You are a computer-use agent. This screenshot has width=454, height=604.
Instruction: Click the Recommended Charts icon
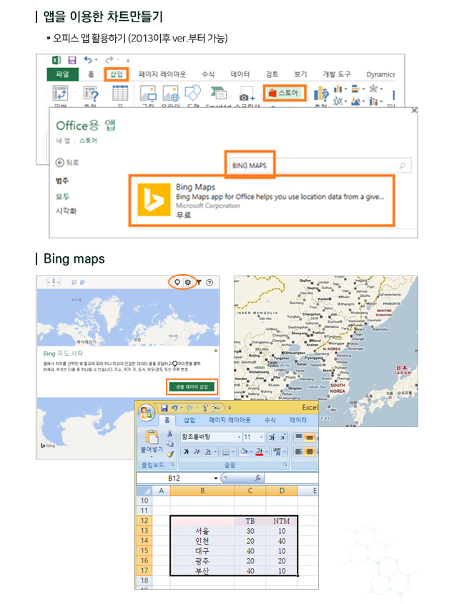(321, 94)
